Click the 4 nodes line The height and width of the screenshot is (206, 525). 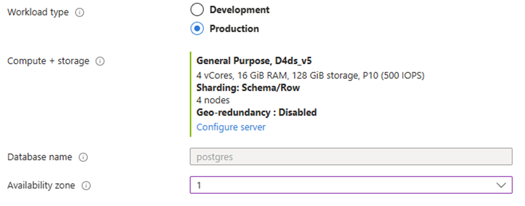(213, 100)
